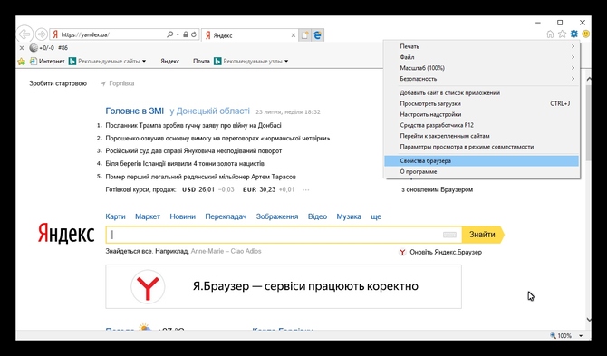Open the Яндекс favorites bar link
Screen dimensions: 607x356
tap(170, 61)
